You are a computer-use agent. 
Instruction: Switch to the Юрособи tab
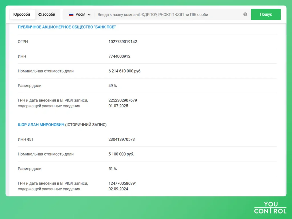(22, 15)
